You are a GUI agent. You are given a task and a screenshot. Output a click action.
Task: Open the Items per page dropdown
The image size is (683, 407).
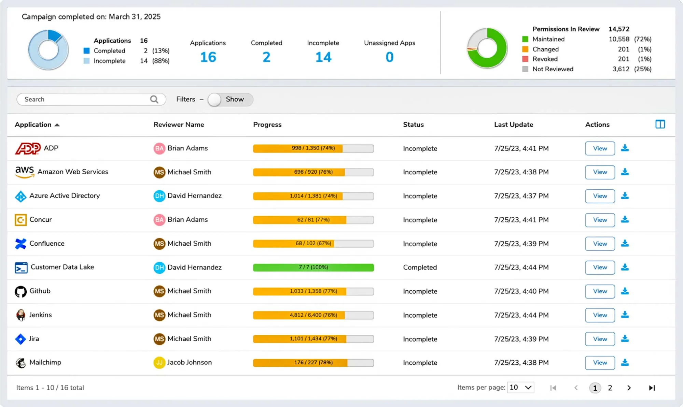click(x=520, y=388)
